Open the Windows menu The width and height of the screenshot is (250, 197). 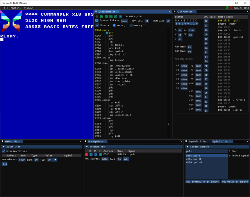click(29, 8)
